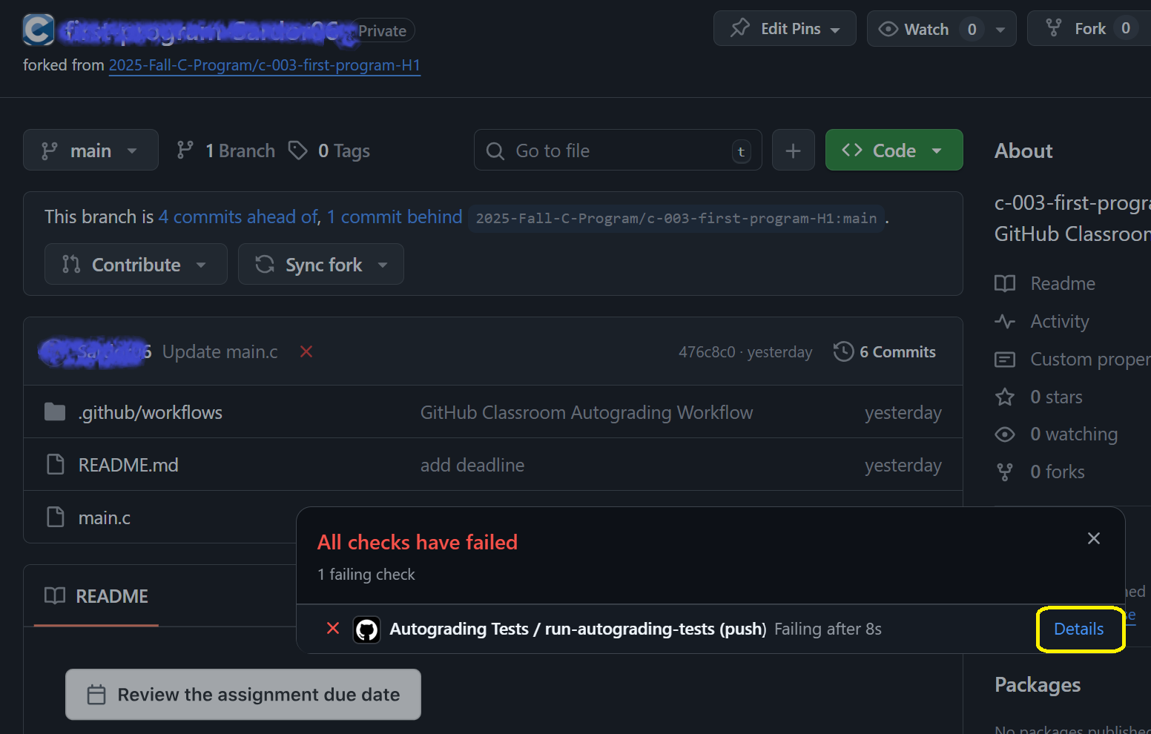Viewport: 1151px width, 734px height.
Task: Close the failed checks popup
Action: click(1093, 539)
